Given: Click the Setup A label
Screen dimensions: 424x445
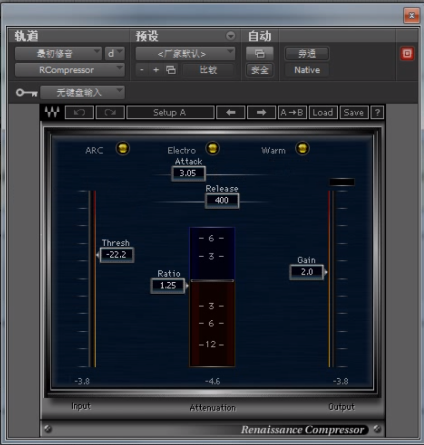Looking at the screenshot, I should click(170, 113).
